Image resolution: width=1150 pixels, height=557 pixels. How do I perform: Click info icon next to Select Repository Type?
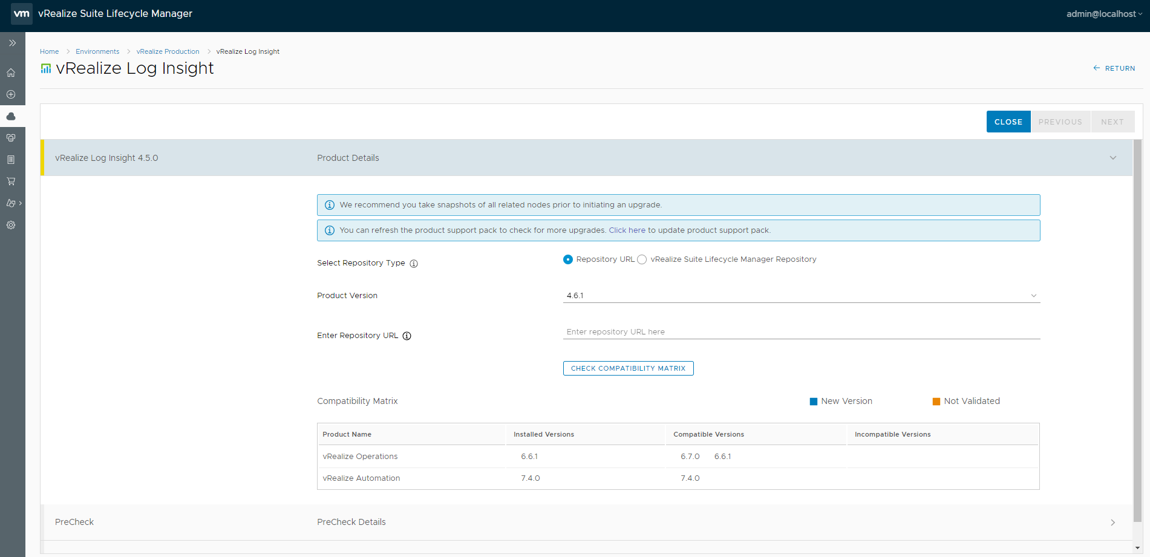click(414, 264)
